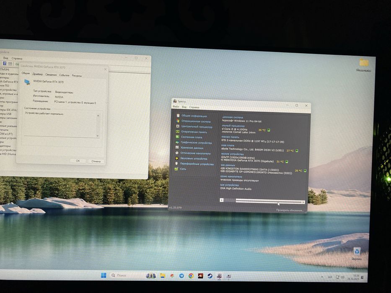
Task: Select Оптические накопители in the Speccy sidebar
Action: click(195, 153)
